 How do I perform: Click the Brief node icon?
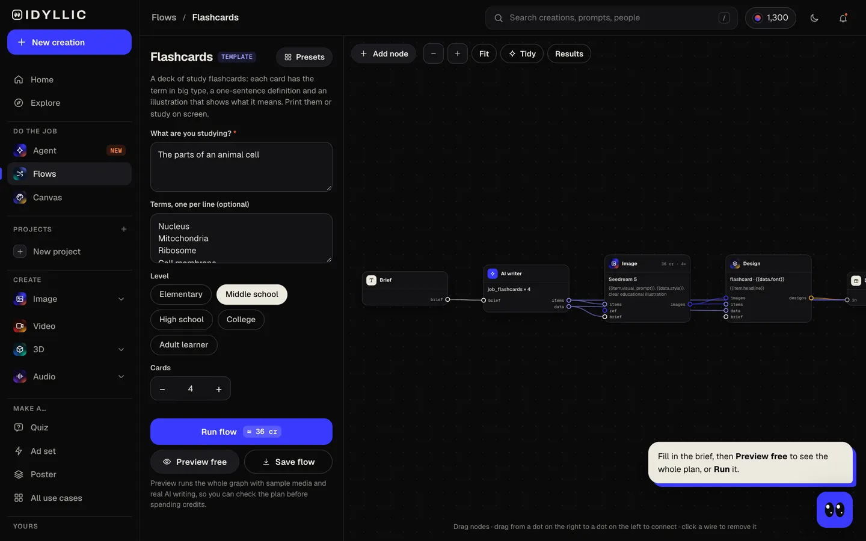pyautogui.click(x=372, y=280)
